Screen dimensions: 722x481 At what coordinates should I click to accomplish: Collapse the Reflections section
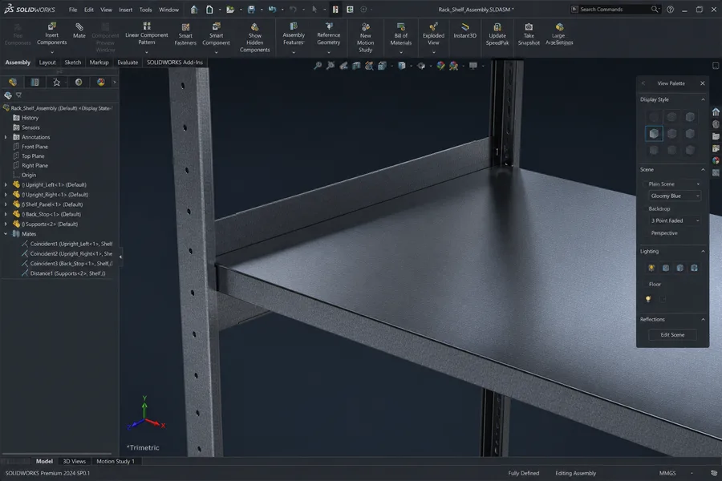point(703,319)
